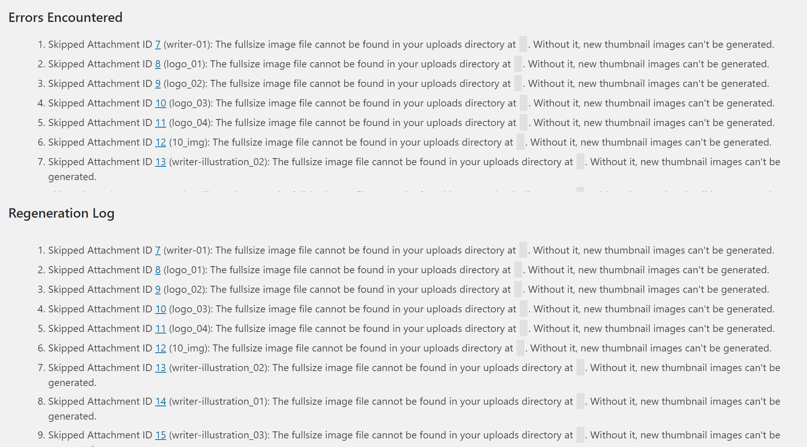Image resolution: width=807 pixels, height=447 pixels.
Task: Open attachment ID 13 link in Regeneration Log
Action: 161,368
